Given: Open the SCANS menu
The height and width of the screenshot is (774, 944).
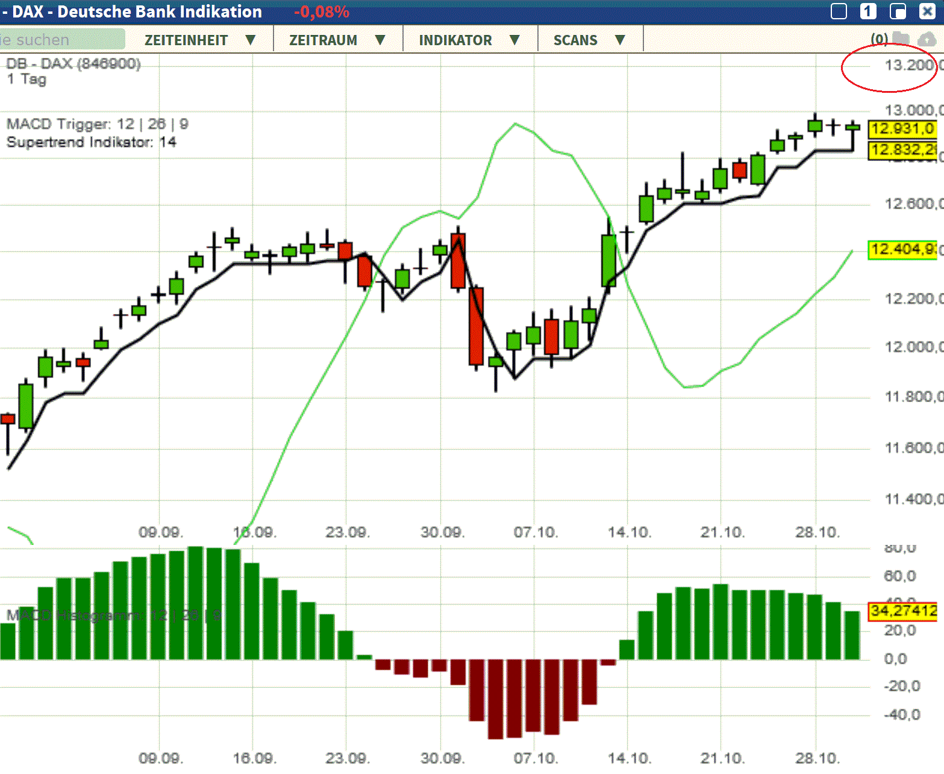Looking at the screenshot, I should point(589,40).
